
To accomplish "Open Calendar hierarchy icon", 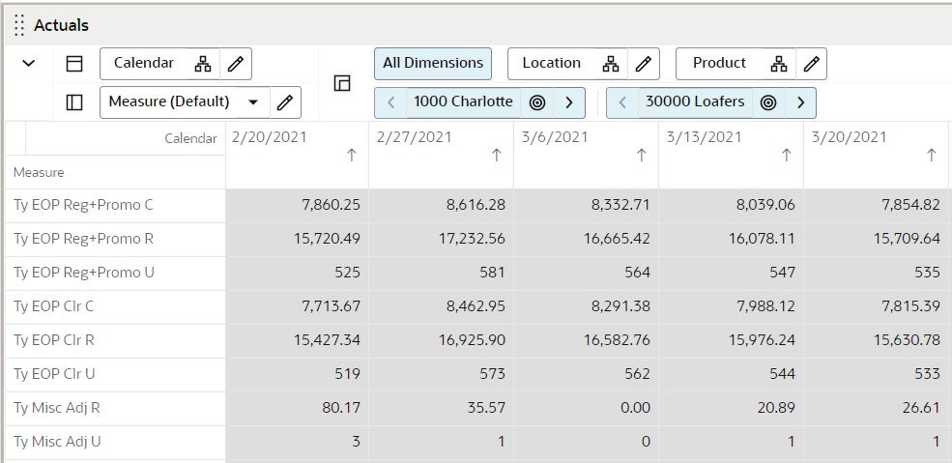I will point(203,64).
